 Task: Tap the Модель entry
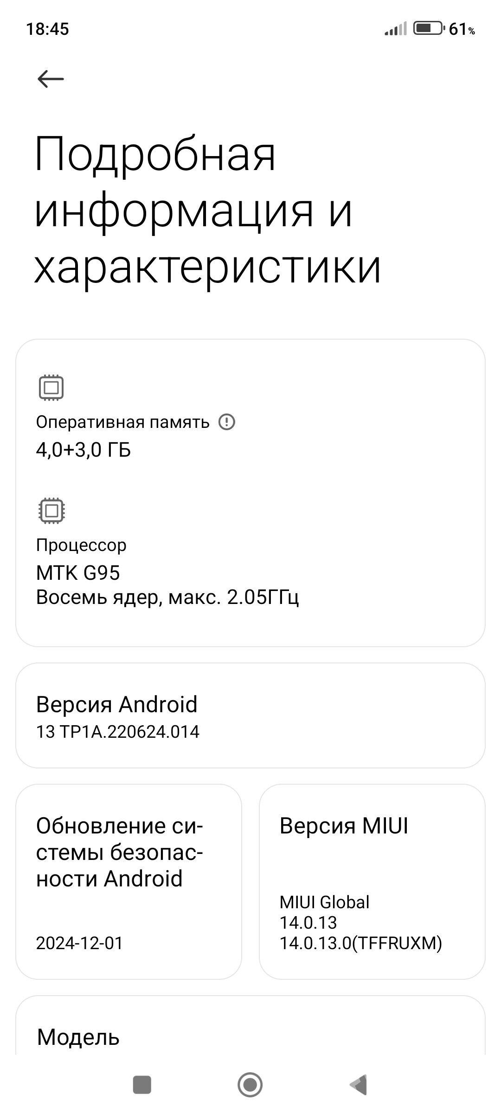click(79, 1037)
